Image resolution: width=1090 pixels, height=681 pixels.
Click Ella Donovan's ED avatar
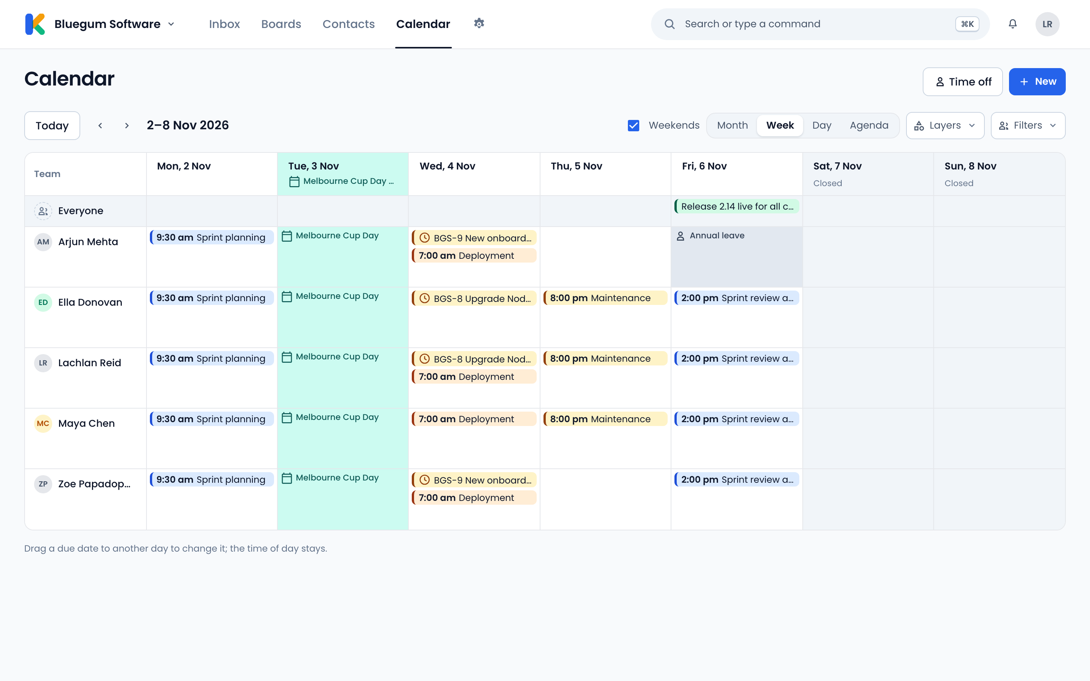click(x=43, y=302)
